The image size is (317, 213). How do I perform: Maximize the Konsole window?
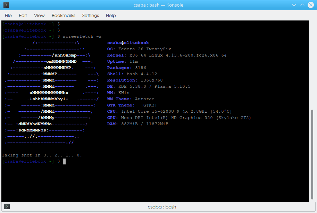click(x=302, y=5)
